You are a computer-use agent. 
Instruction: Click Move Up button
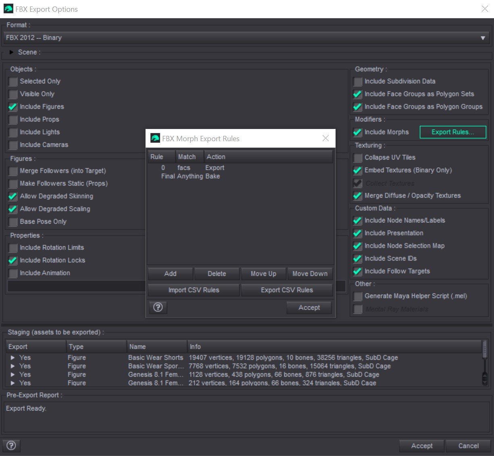pyautogui.click(x=263, y=273)
